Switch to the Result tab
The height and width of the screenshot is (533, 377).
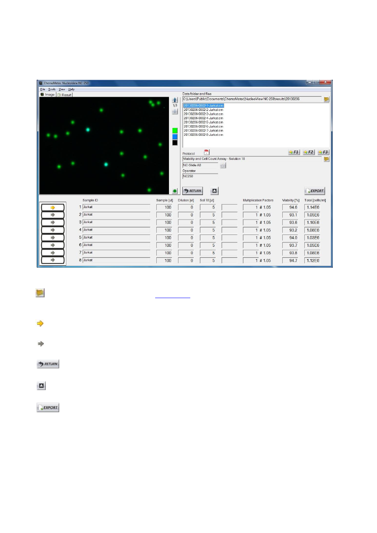coord(64,95)
